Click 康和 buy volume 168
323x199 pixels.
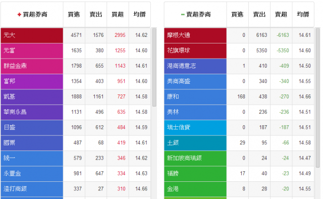[x=241, y=96]
